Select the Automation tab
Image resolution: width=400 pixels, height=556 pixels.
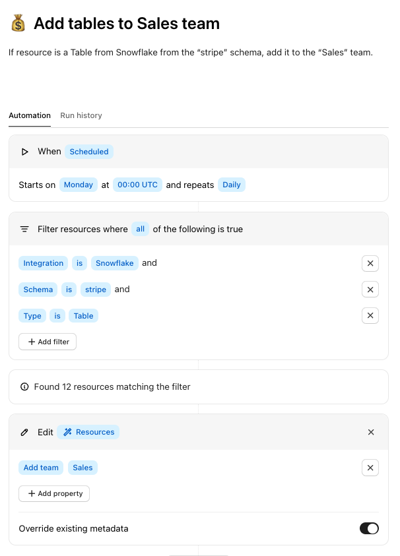click(30, 115)
